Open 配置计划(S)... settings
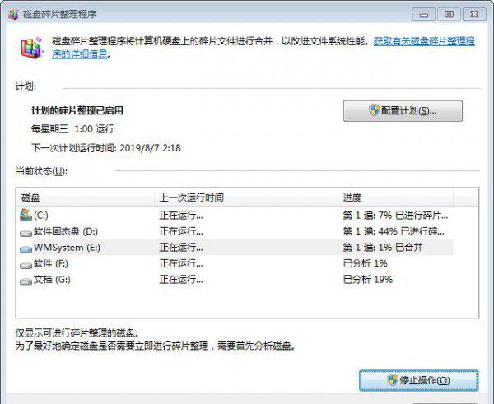 403,111
